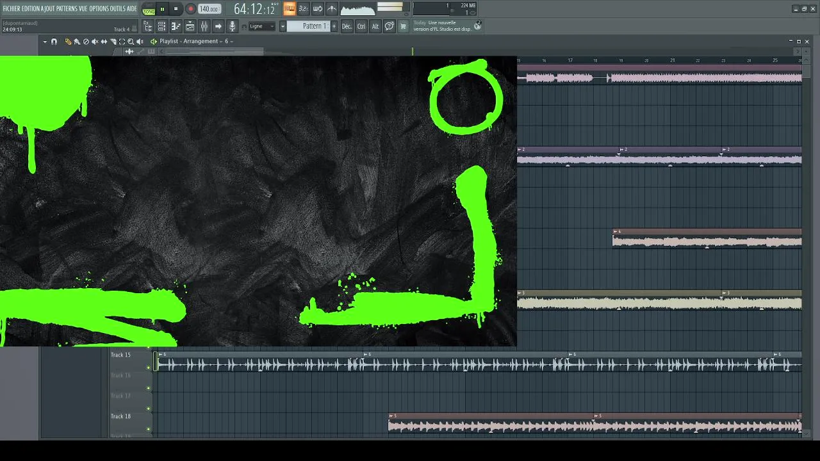Click the magnet snap icon beside Ligne
Viewport: 820px width, 461px height.
click(244, 27)
